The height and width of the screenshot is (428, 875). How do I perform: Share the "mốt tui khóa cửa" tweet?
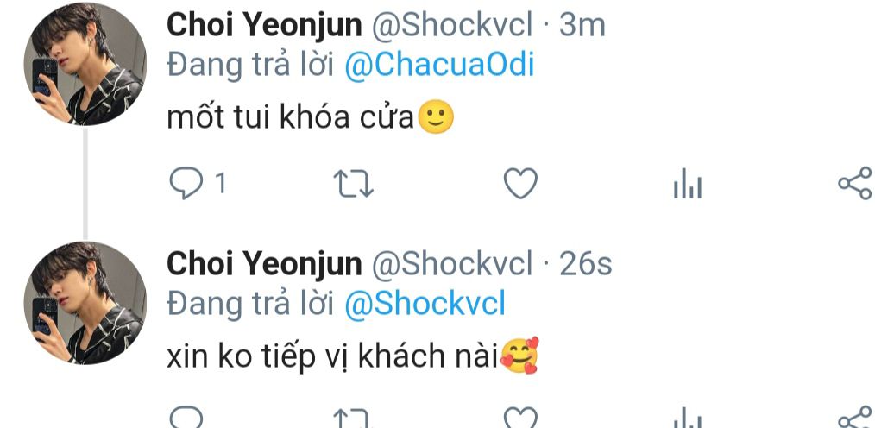pos(854,184)
